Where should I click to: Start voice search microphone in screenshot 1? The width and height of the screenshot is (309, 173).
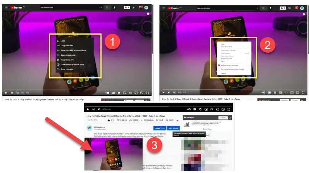point(114,7)
